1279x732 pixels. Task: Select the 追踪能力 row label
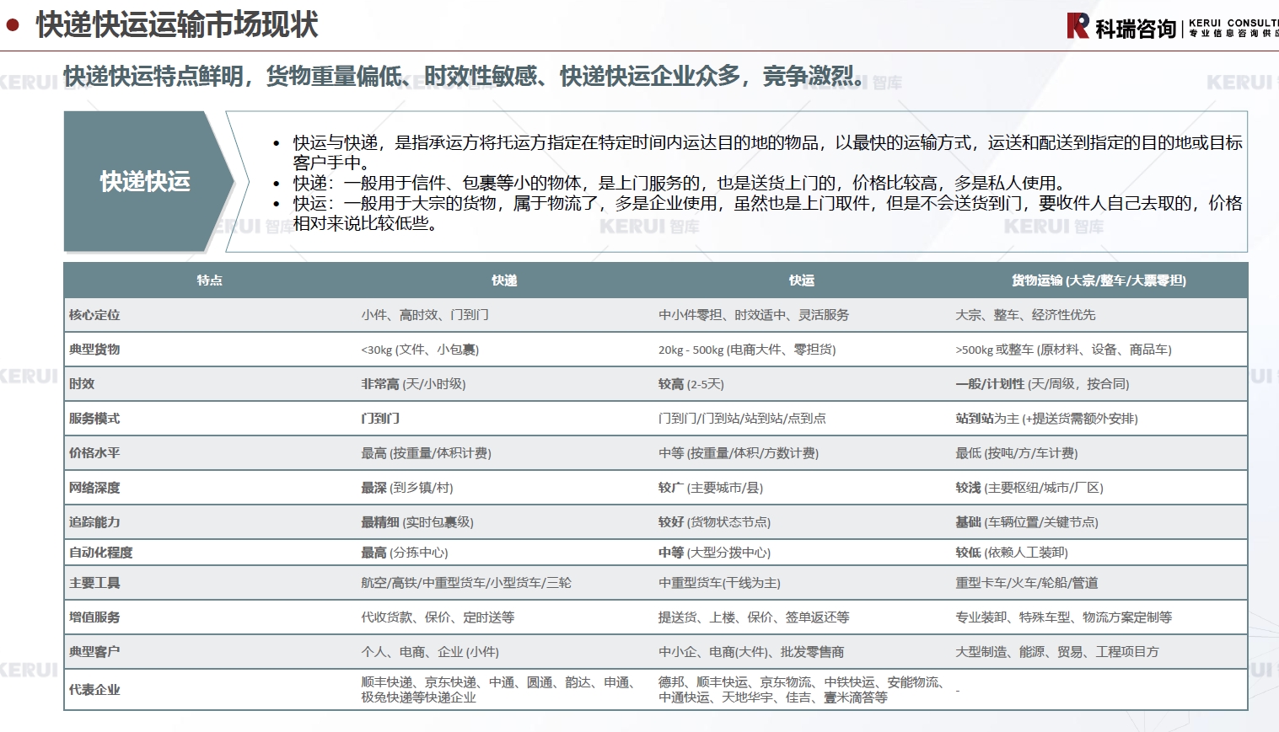[x=94, y=522]
